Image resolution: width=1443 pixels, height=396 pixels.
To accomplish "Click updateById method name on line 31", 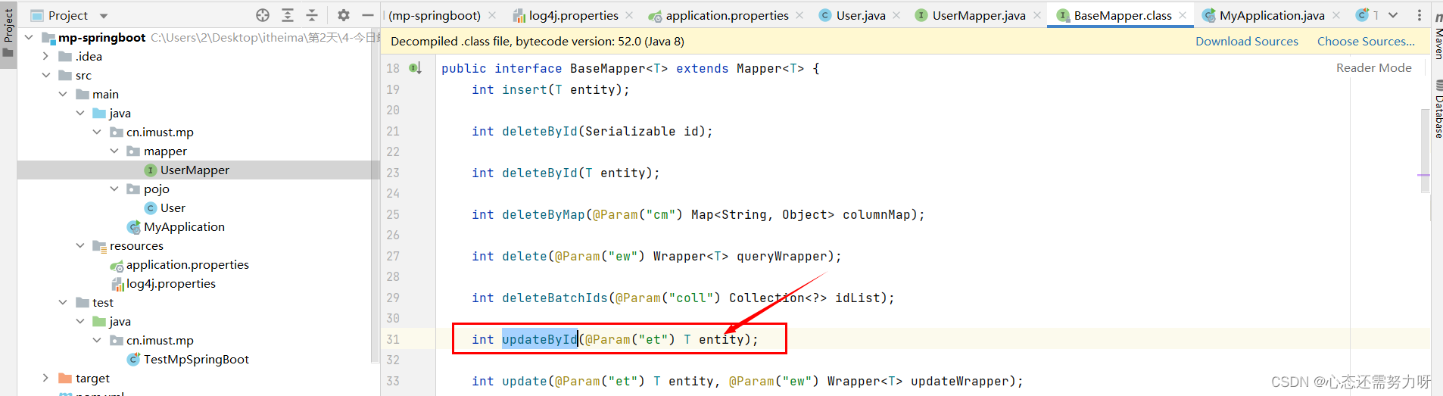I will coord(540,339).
